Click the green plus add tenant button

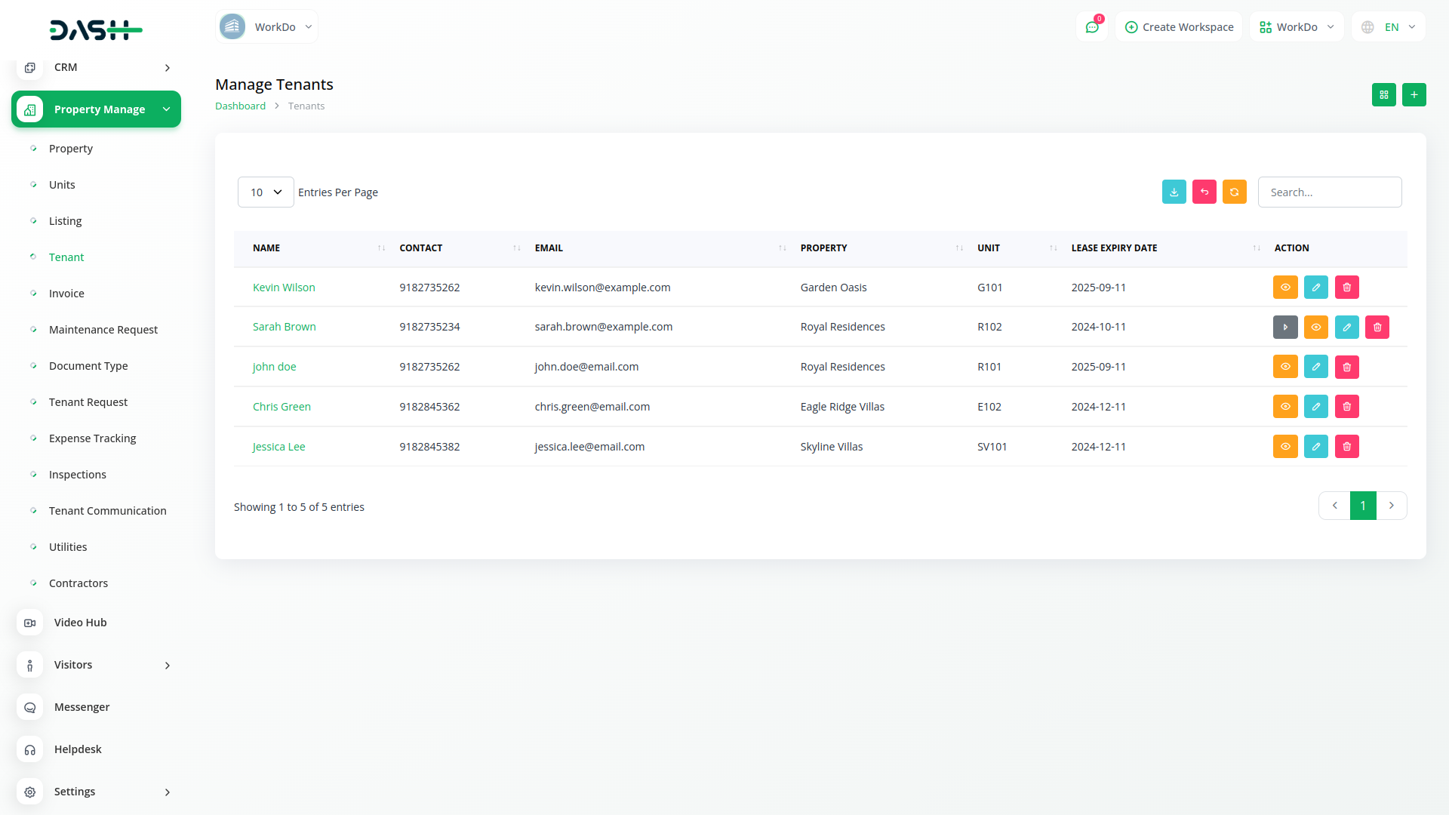pos(1414,95)
